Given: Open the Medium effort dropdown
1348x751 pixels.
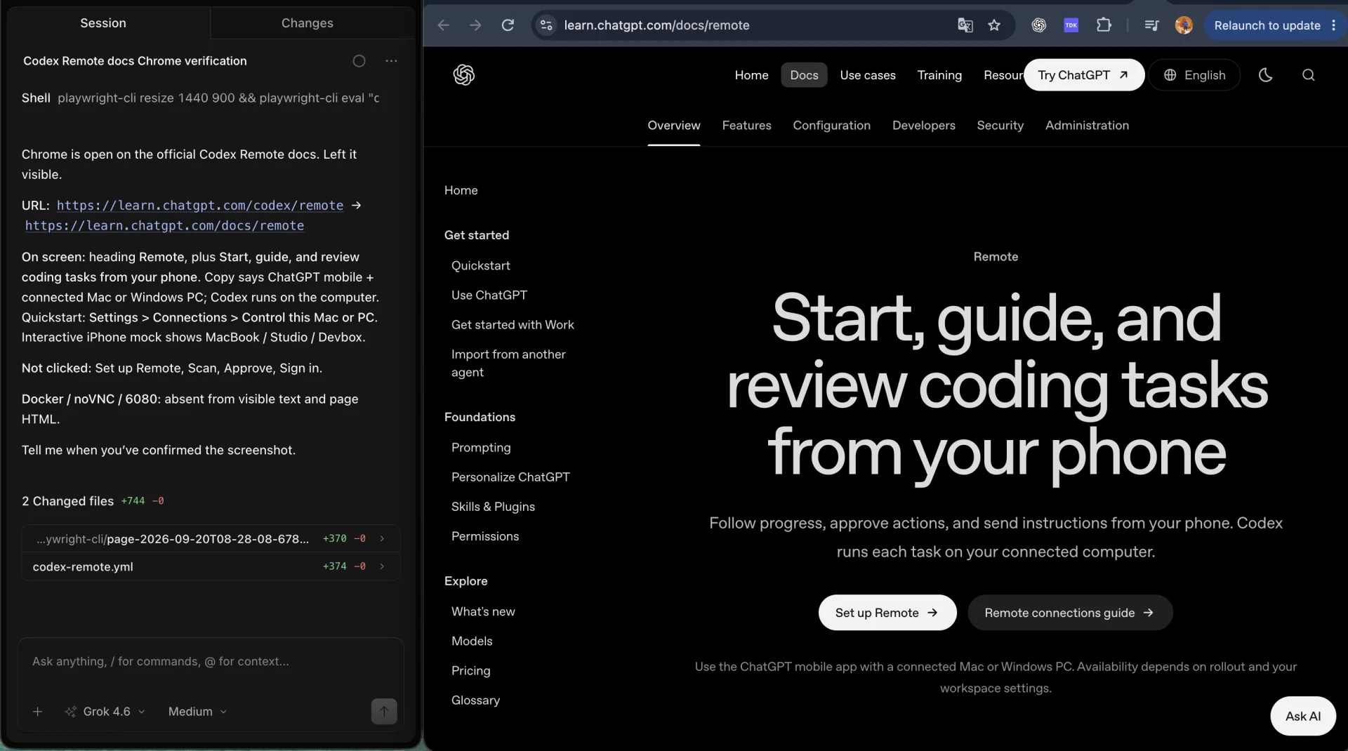Looking at the screenshot, I should pos(197,712).
